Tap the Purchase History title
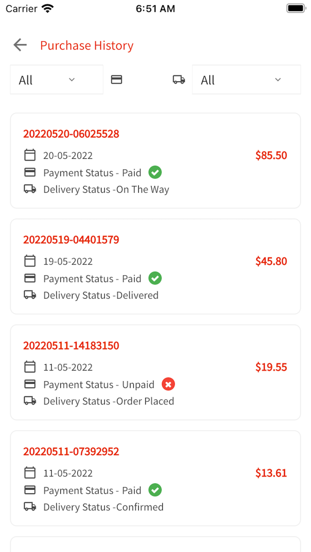311x552 pixels. click(87, 45)
